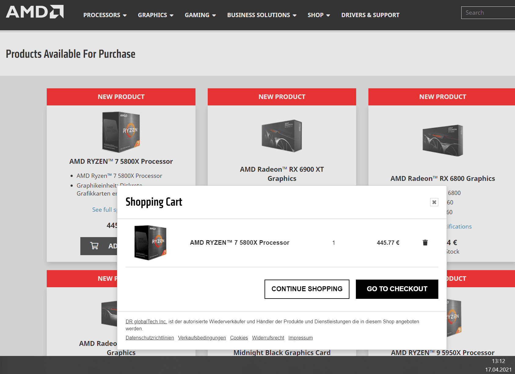Click the taskbar clock showing 13:12
Screen dimensions: 515x374
click(498, 361)
